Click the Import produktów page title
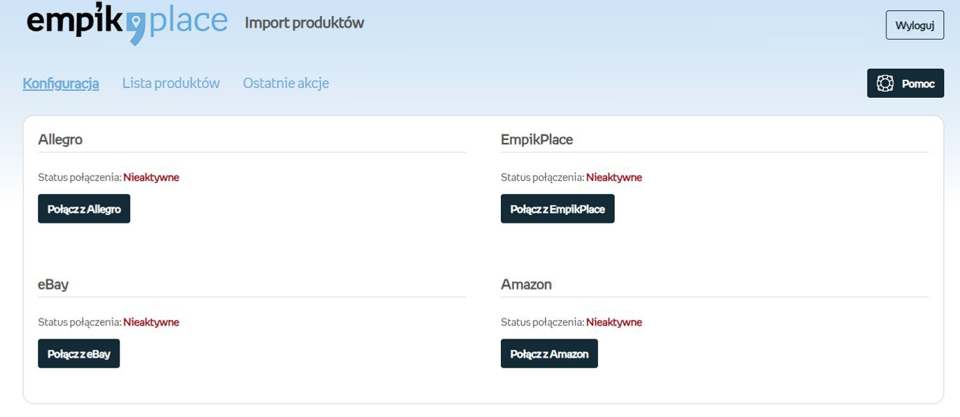 coord(304,23)
